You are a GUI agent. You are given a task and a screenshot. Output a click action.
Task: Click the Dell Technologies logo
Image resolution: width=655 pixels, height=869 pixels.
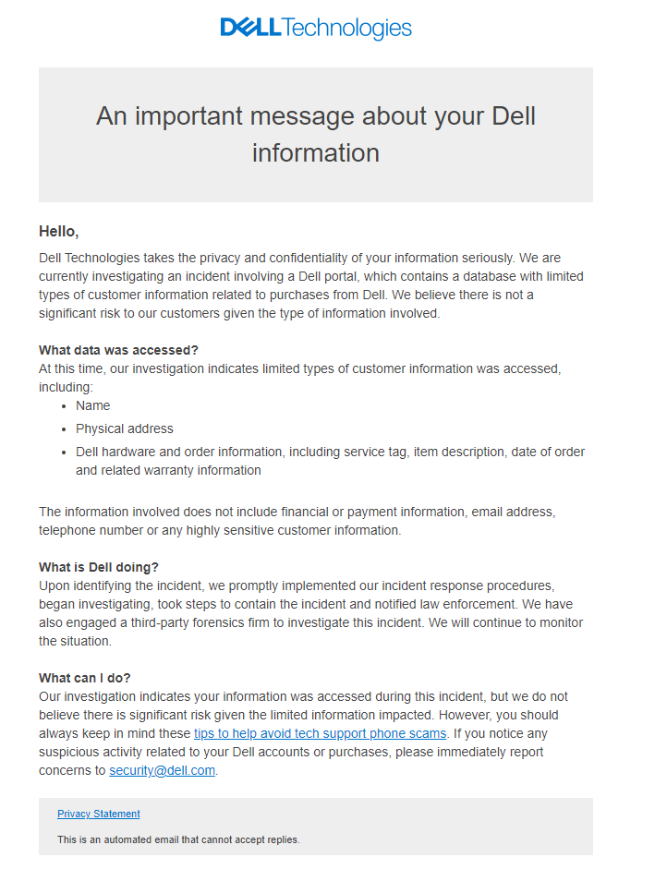click(316, 28)
